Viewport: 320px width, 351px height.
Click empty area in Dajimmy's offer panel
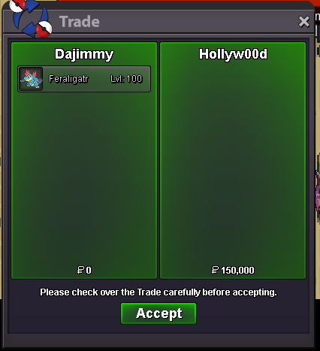[84, 175]
